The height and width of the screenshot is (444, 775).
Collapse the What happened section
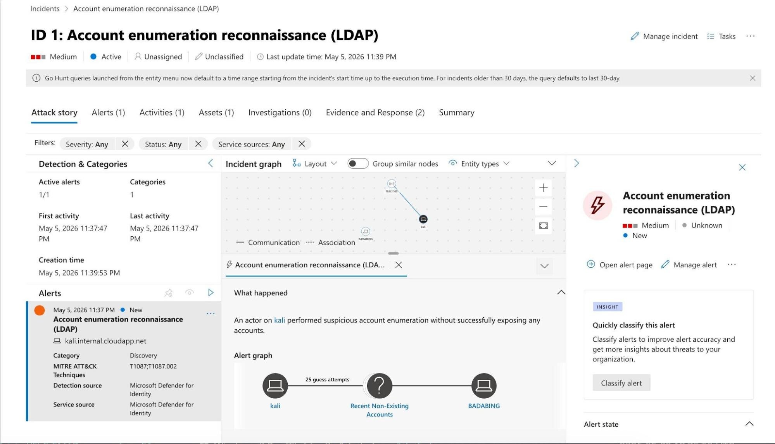(561, 292)
